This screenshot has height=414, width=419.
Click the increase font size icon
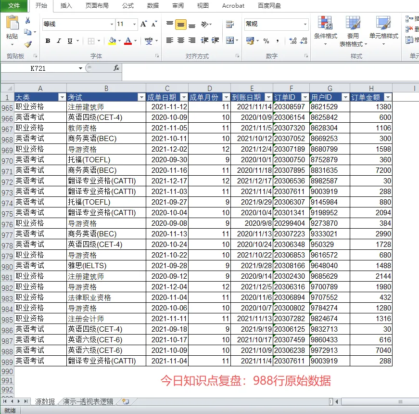(143, 24)
